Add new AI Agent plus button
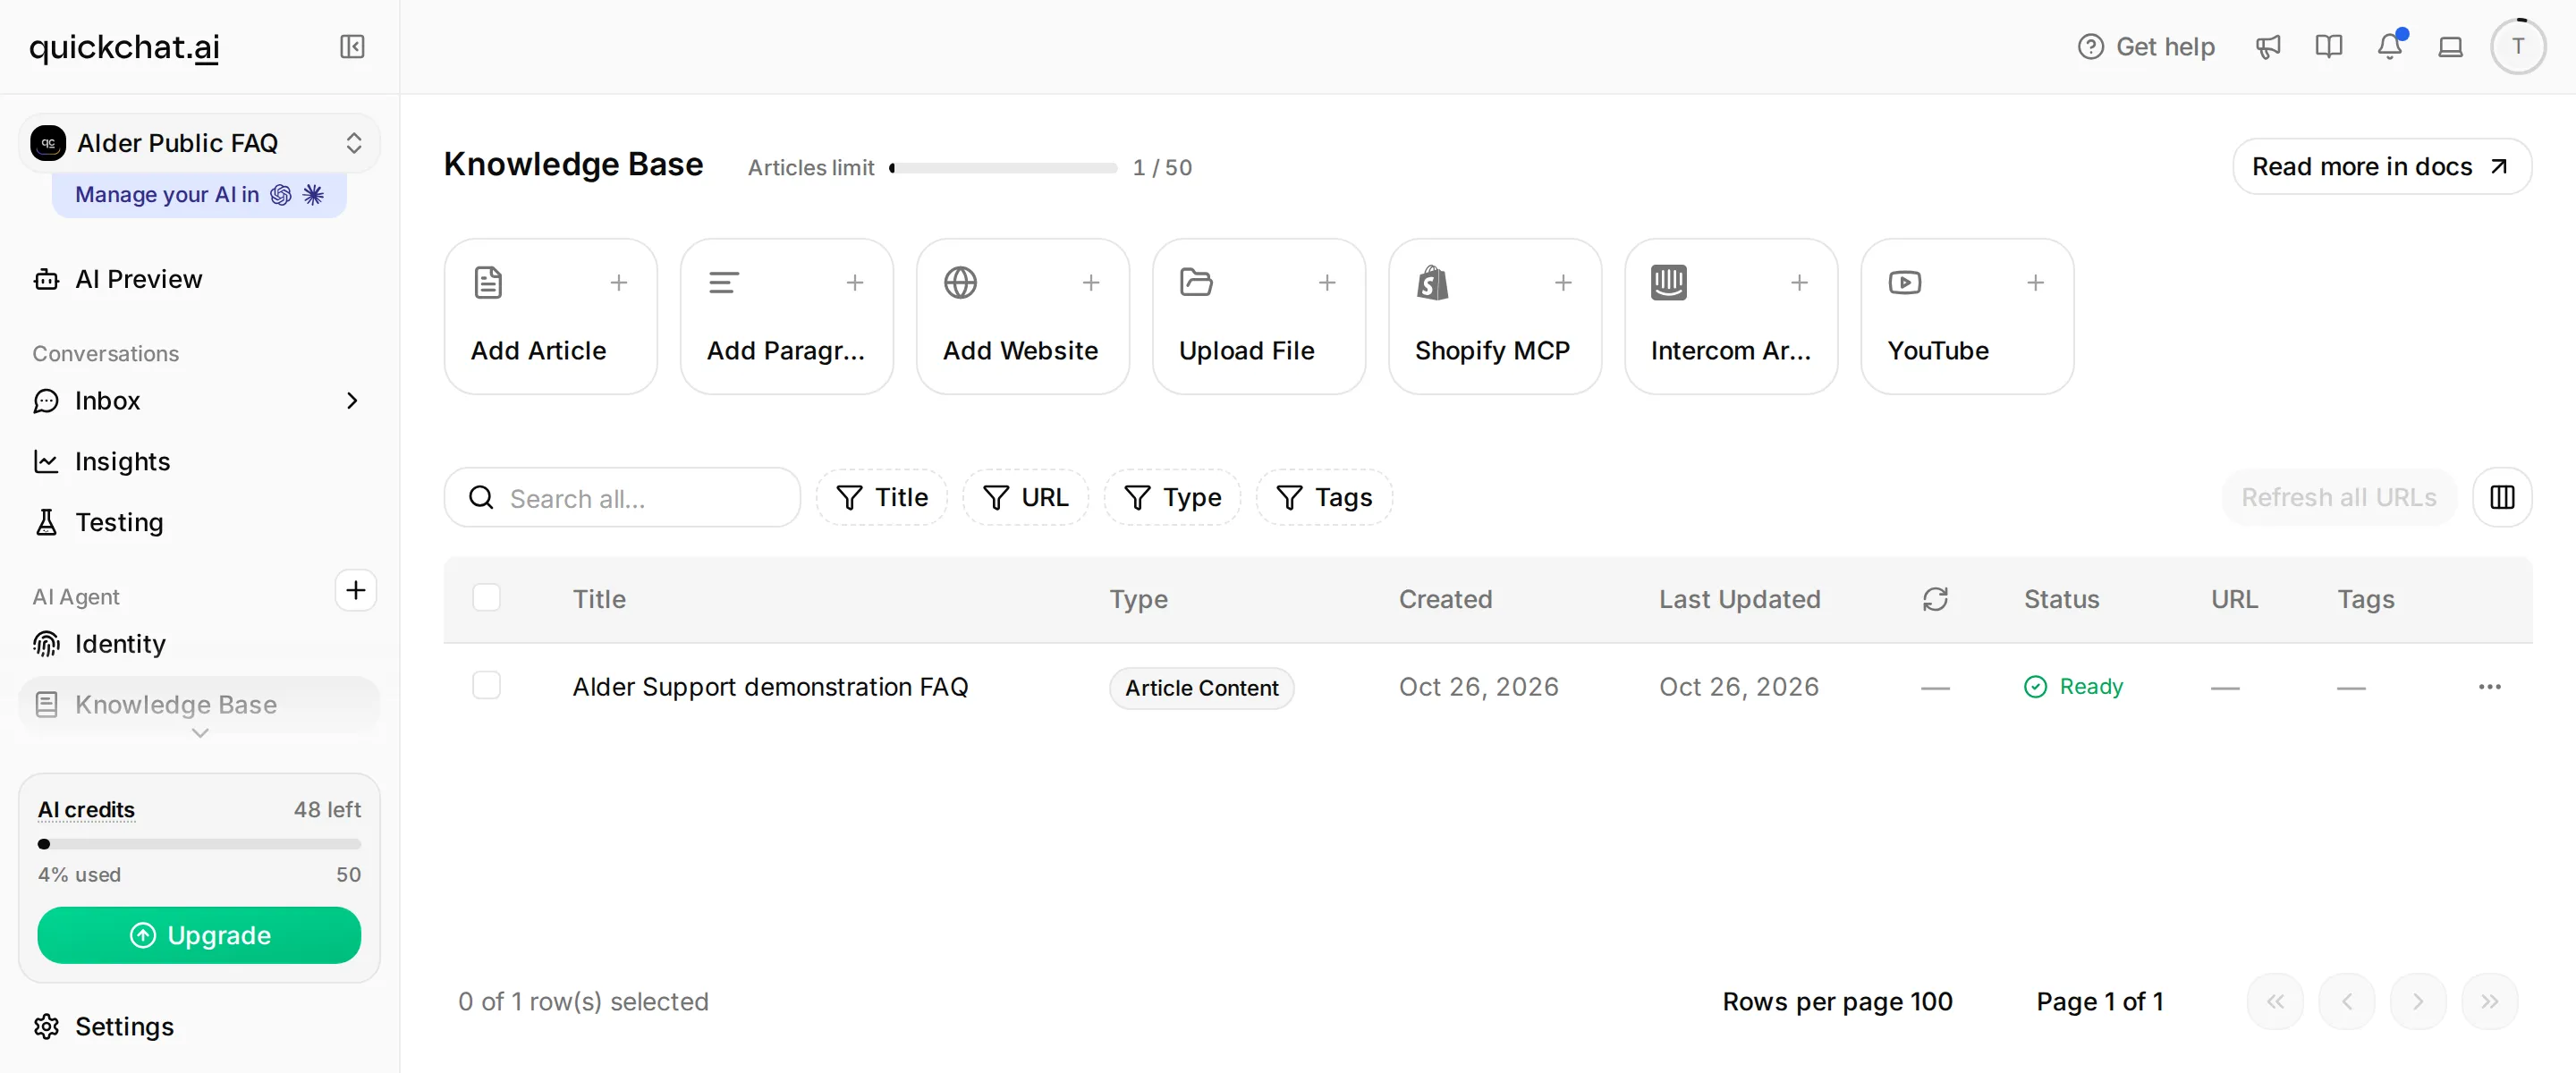 (x=355, y=590)
